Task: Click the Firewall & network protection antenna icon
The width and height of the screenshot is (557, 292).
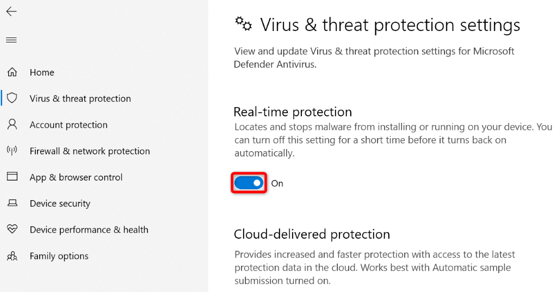Action: (x=12, y=151)
